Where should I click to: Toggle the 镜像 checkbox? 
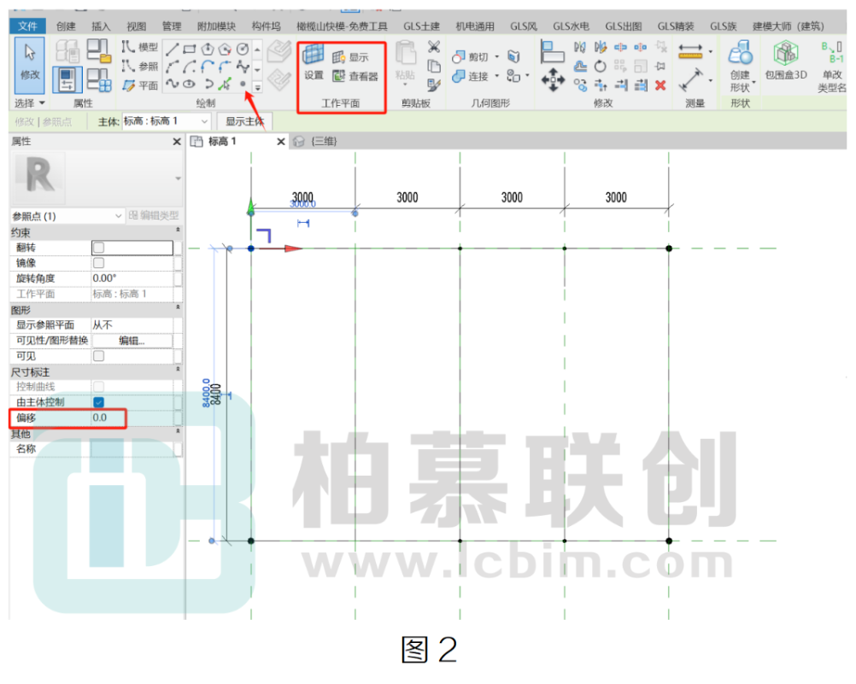[99, 262]
